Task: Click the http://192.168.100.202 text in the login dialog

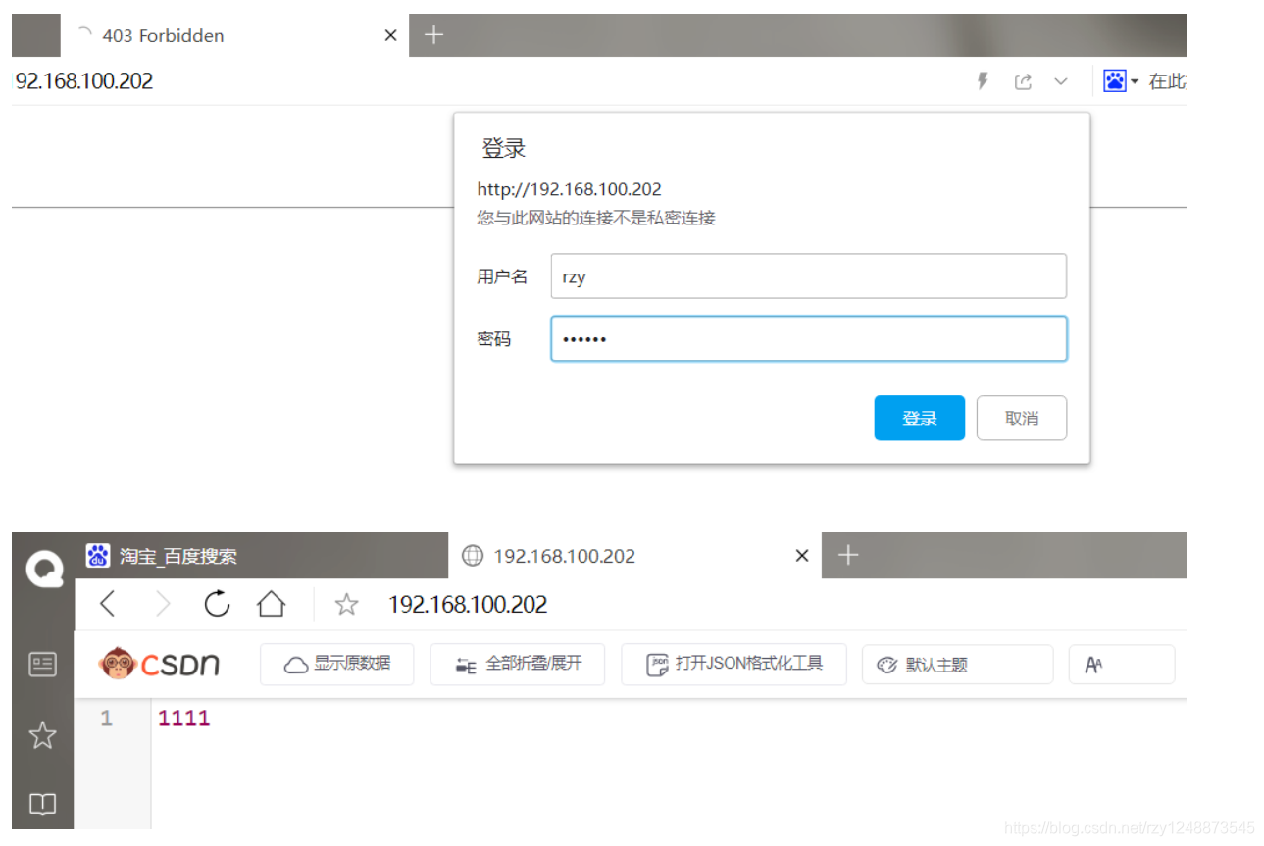Action: click(570, 189)
